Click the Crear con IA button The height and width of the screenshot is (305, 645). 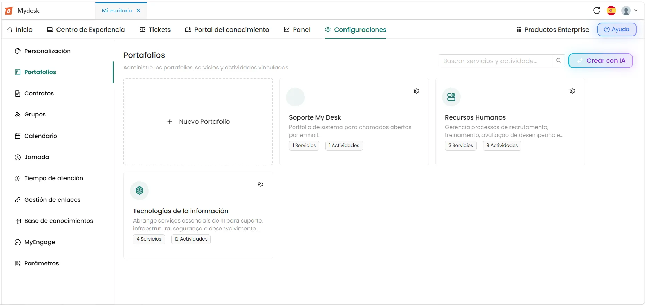[x=601, y=61]
